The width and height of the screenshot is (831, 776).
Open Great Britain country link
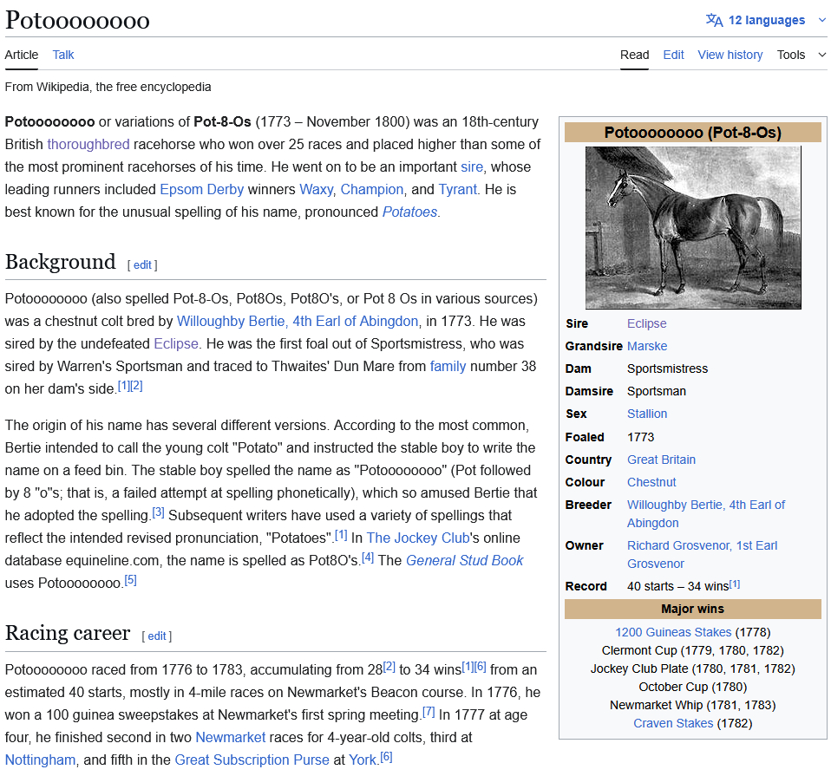661,460
